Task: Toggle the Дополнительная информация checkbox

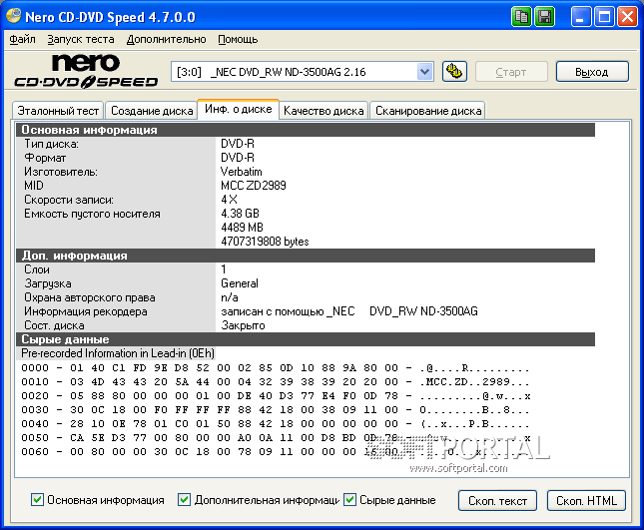Action: [x=184, y=500]
